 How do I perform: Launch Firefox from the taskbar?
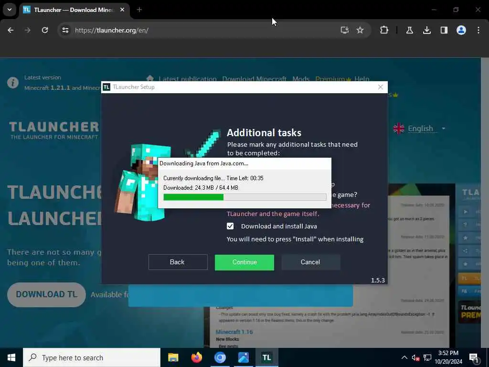coord(196,357)
